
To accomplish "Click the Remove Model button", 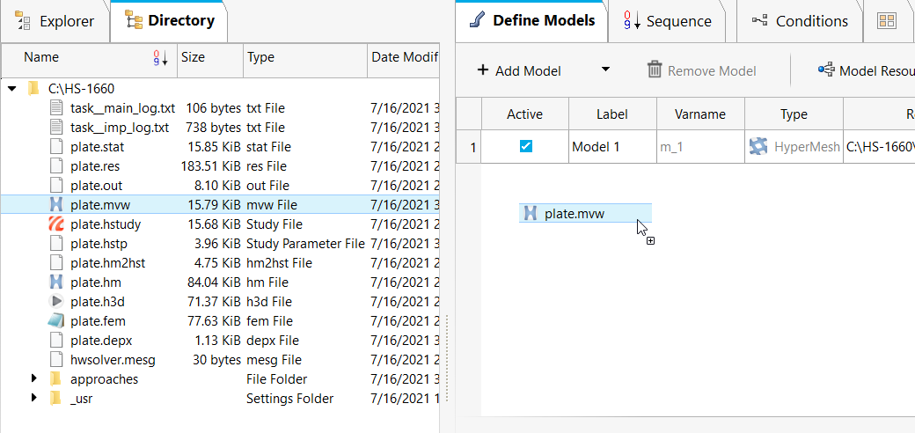I will click(701, 70).
